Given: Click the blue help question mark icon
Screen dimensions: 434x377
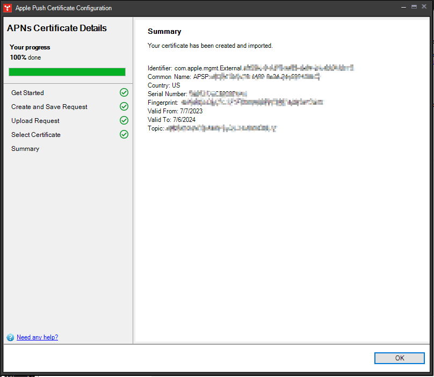Looking at the screenshot, I should [x=11, y=337].
